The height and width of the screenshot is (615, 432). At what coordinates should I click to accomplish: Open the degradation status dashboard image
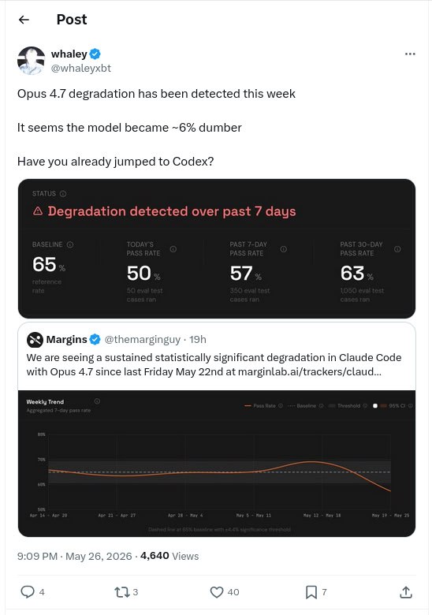point(216,248)
